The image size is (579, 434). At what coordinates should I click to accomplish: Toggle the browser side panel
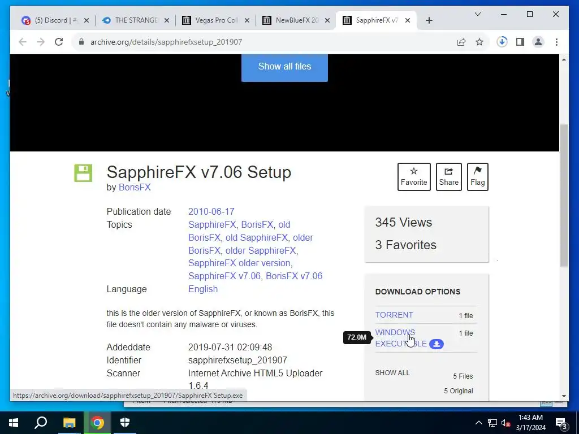point(520,42)
